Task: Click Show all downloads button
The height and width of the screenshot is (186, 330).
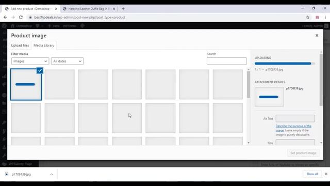Action: point(312,174)
